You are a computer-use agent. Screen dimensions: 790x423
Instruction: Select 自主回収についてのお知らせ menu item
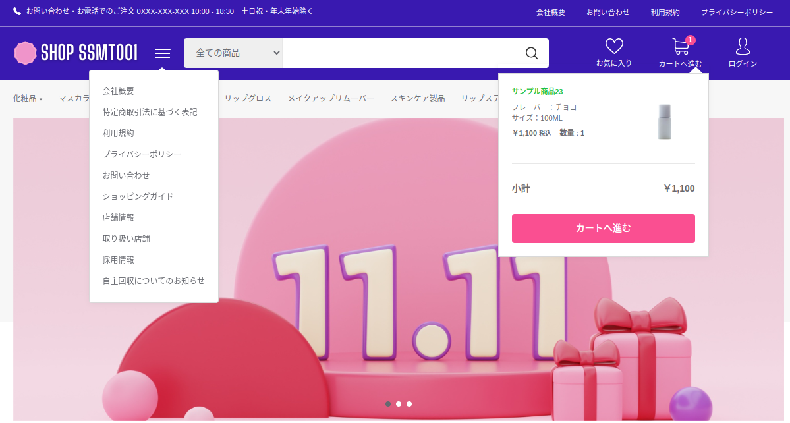coord(154,281)
